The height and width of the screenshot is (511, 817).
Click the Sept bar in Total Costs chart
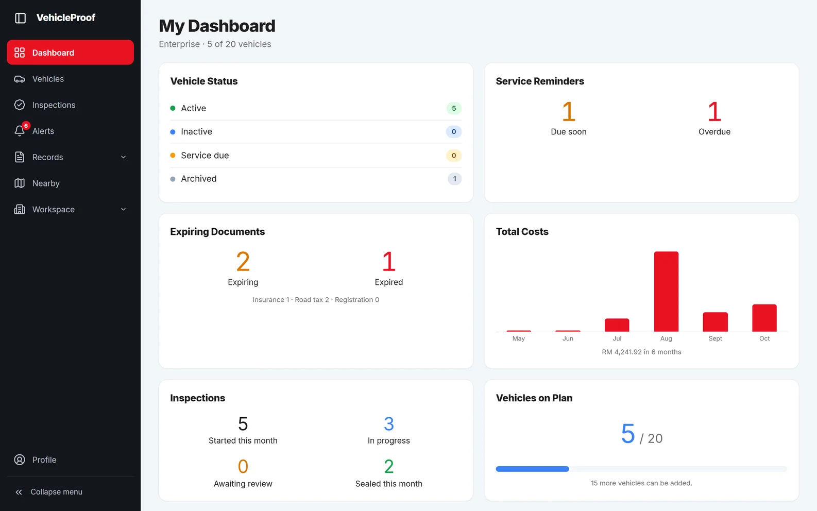[x=716, y=322]
